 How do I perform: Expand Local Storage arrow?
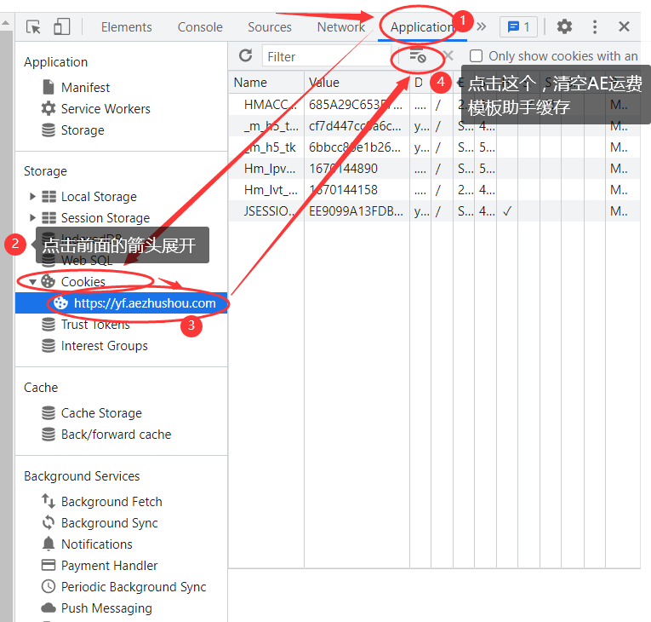click(x=32, y=196)
